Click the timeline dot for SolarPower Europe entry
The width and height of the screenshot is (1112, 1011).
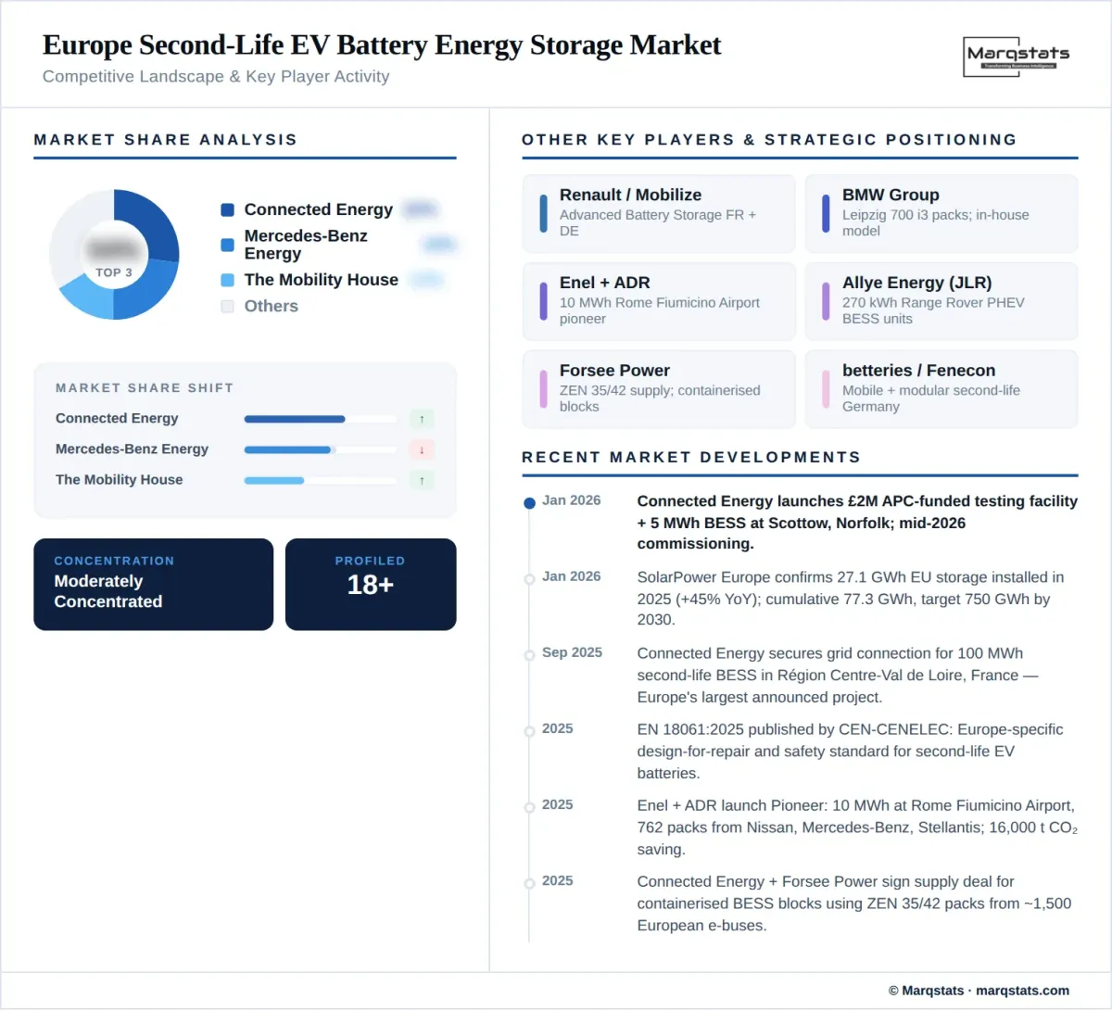coord(529,579)
